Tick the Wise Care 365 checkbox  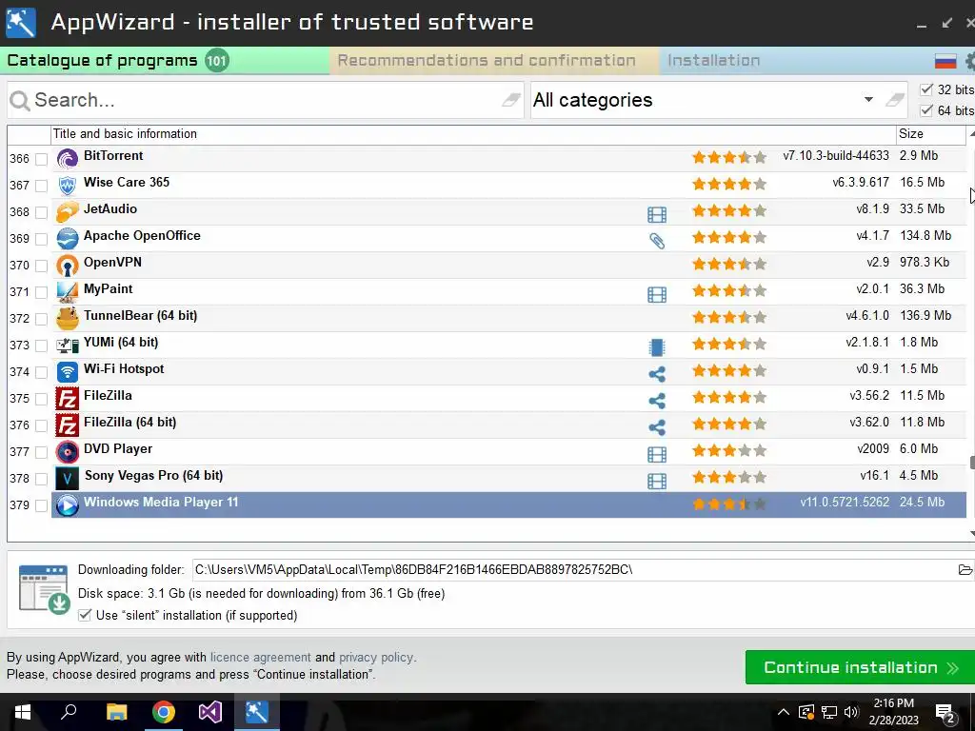[41, 186]
